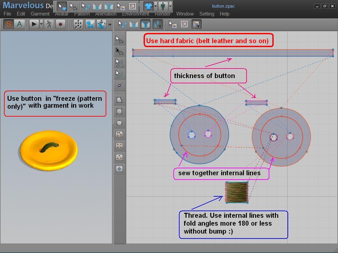This screenshot has height=253, width=338.
Task: Switch to Animation mode A button
Action: pyautogui.click(x=19, y=24)
